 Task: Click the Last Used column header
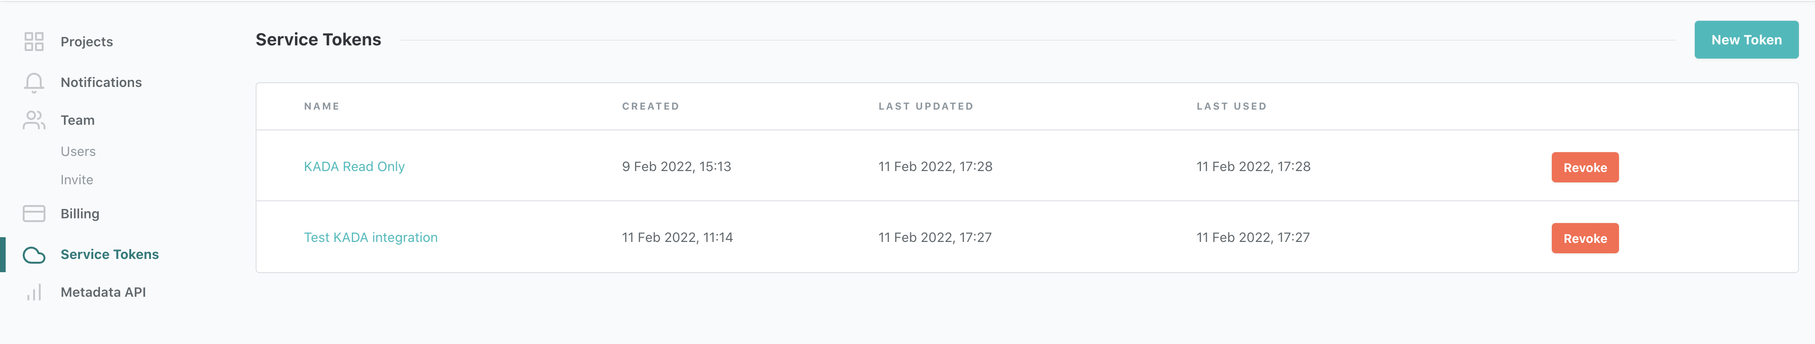(1231, 106)
